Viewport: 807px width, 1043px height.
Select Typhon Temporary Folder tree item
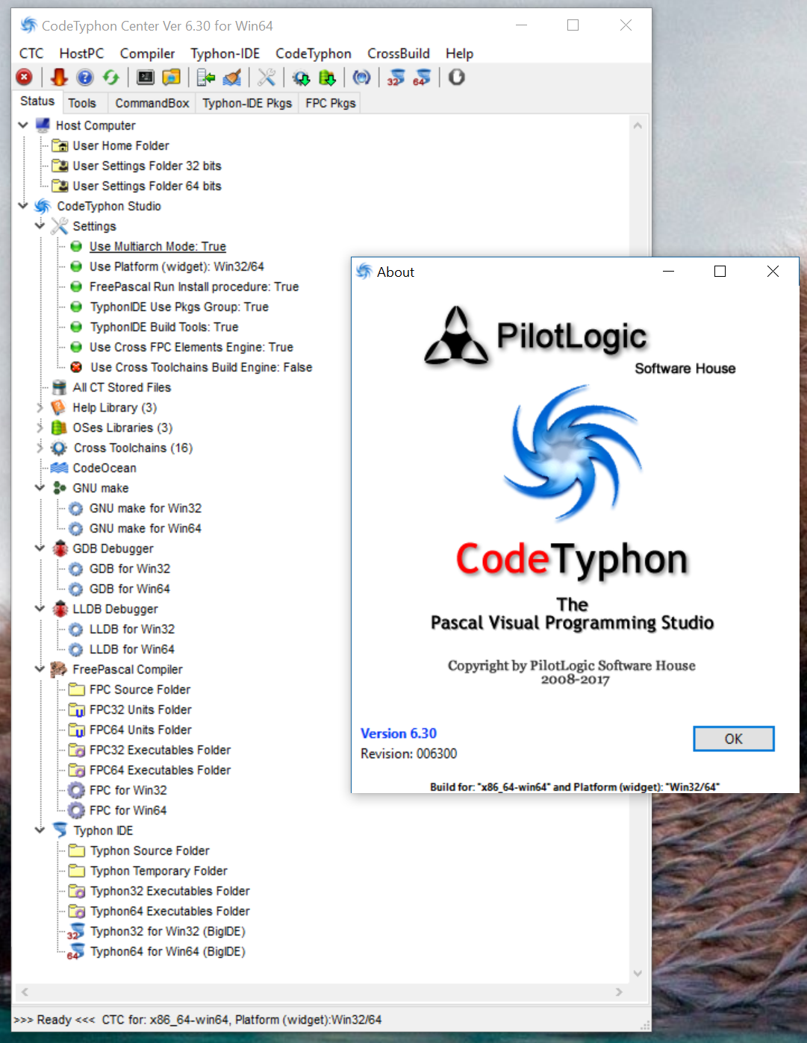pyautogui.click(x=158, y=871)
